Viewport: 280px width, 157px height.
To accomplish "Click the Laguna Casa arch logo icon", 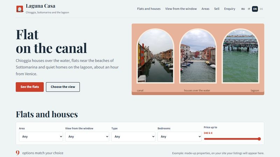I will 20,9.
